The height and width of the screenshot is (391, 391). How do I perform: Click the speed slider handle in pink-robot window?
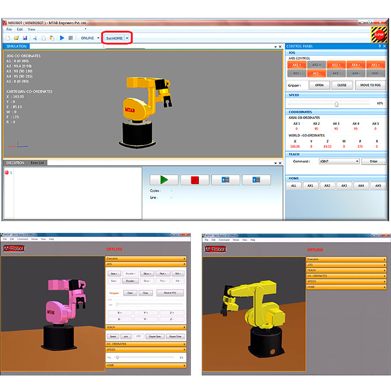click(117, 357)
